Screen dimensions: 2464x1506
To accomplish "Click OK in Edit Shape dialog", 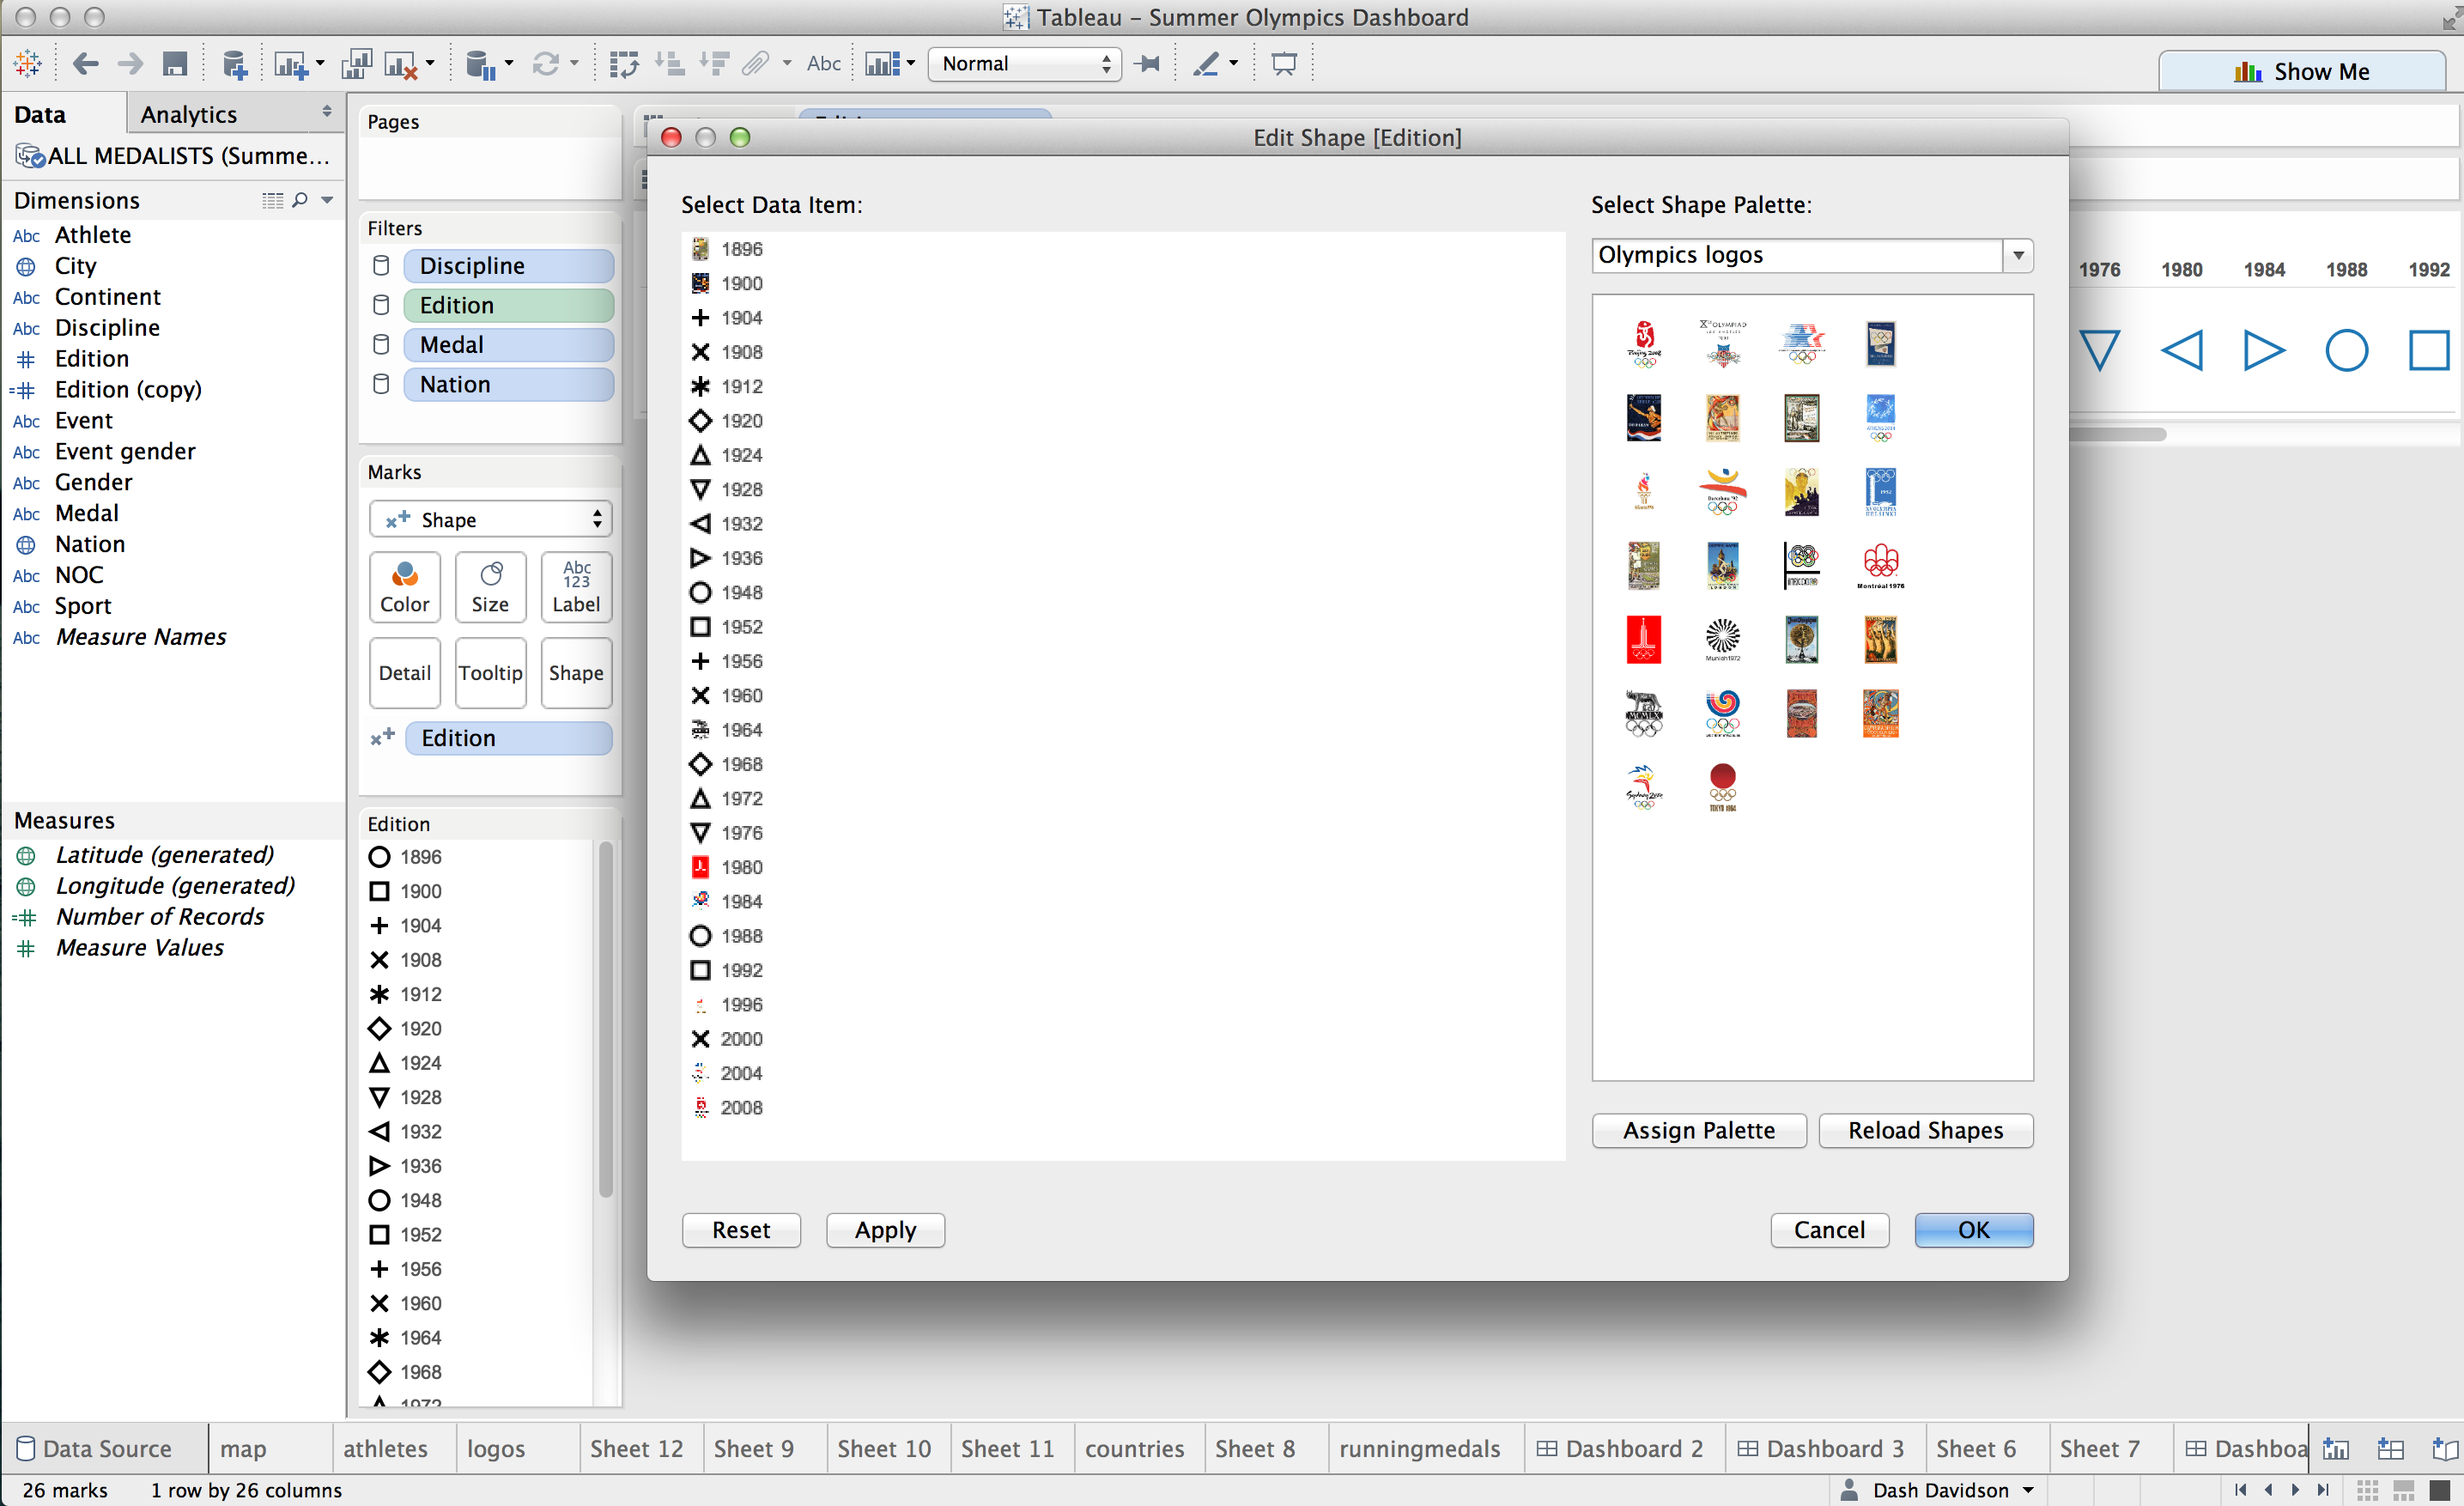I will [1973, 1230].
